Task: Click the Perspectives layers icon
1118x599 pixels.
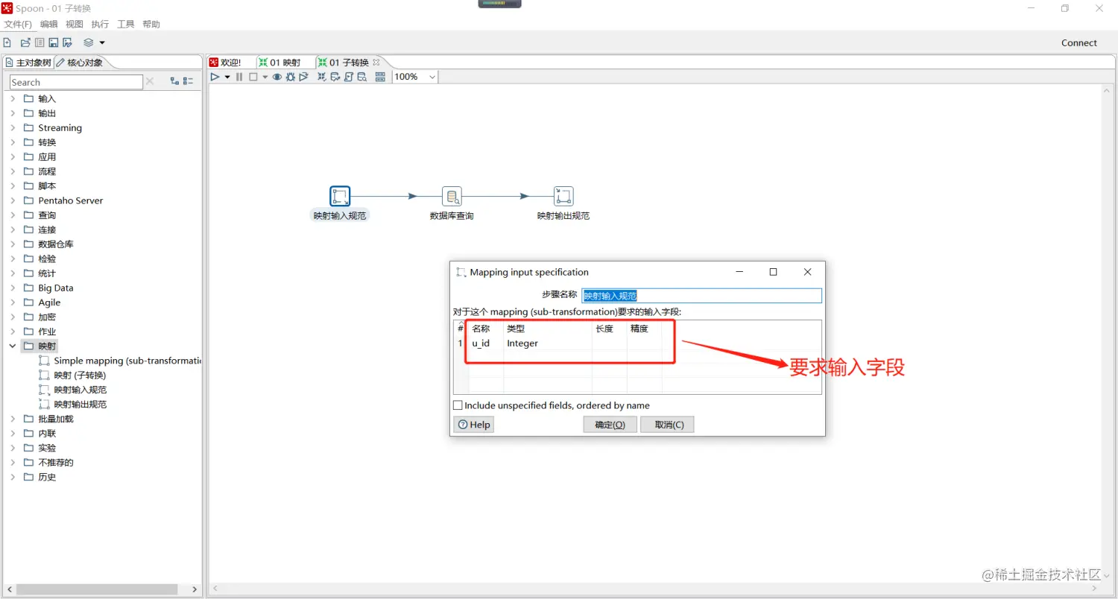Action: pyautogui.click(x=89, y=42)
